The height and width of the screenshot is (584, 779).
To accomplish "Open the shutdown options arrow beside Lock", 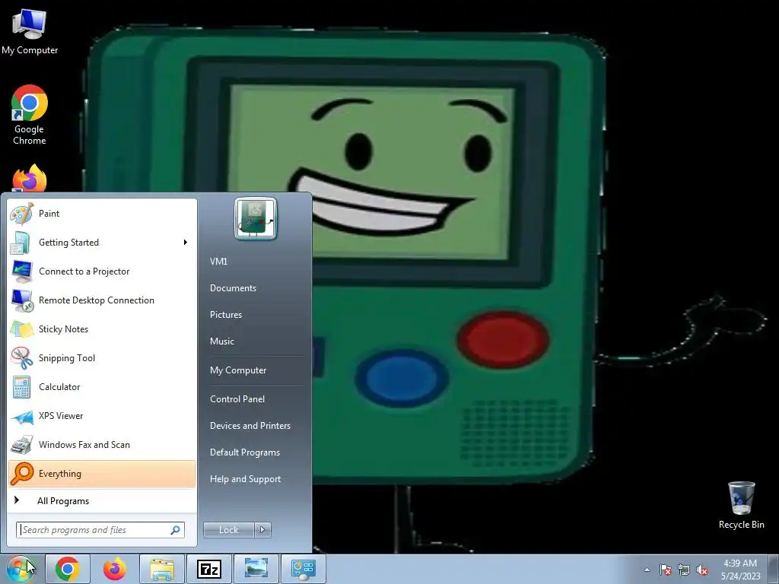I will (x=262, y=530).
